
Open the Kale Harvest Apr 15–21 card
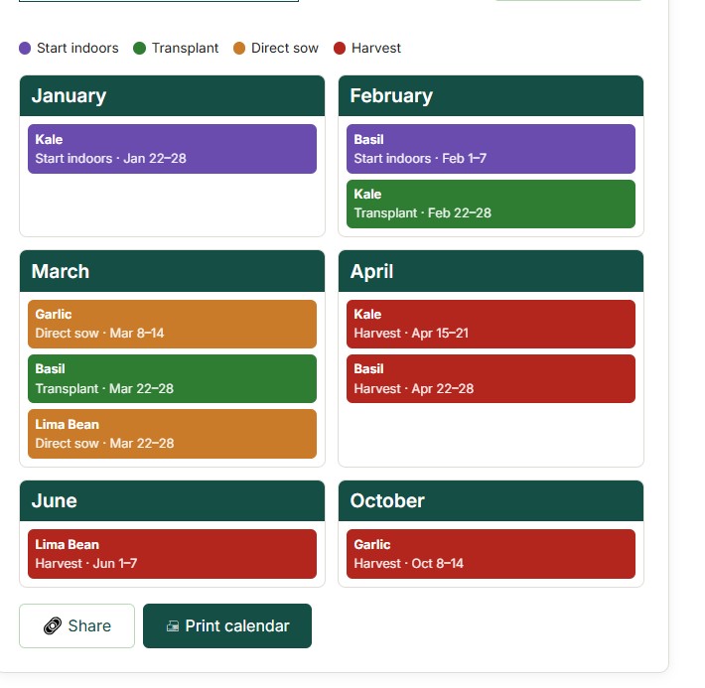click(491, 324)
